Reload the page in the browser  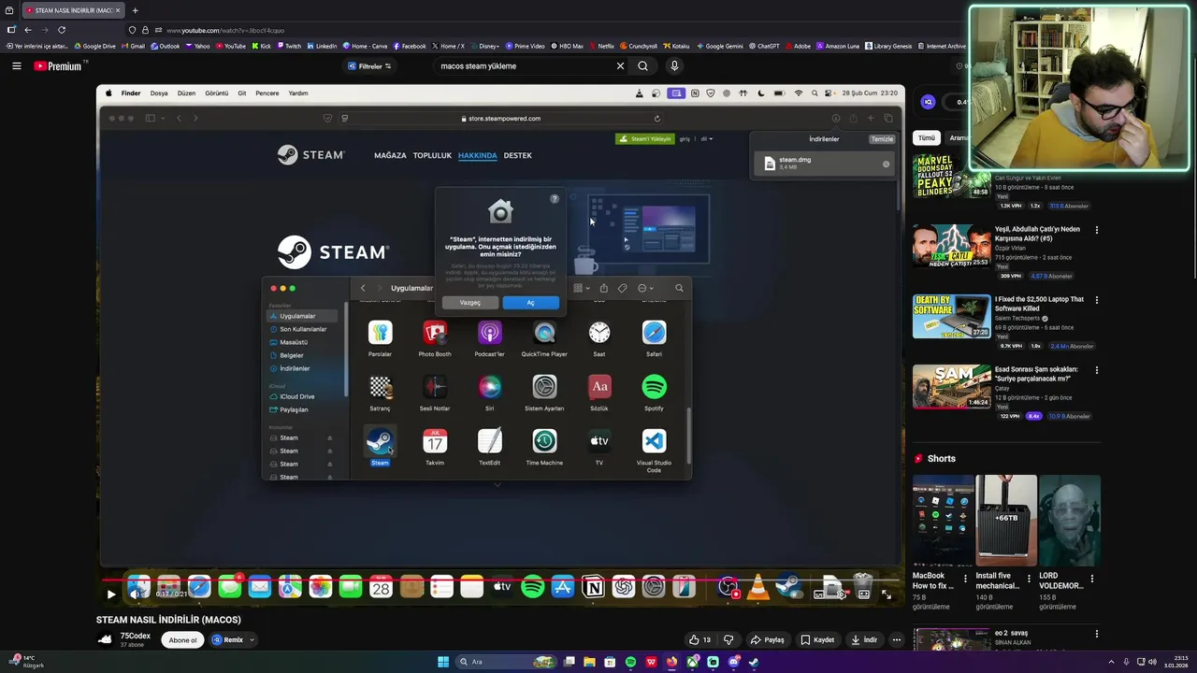[62, 30]
